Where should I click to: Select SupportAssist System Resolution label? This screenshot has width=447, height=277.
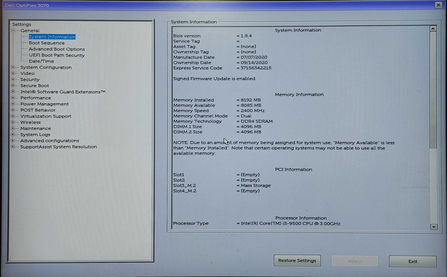(x=59, y=147)
